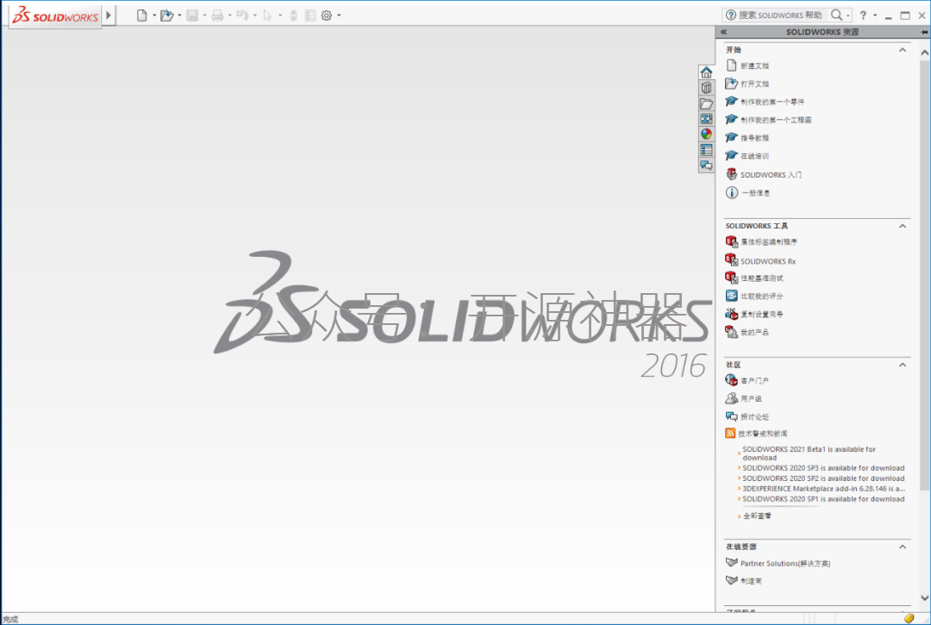
Task: Click the Open file toolbar icon
Action: coord(166,16)
